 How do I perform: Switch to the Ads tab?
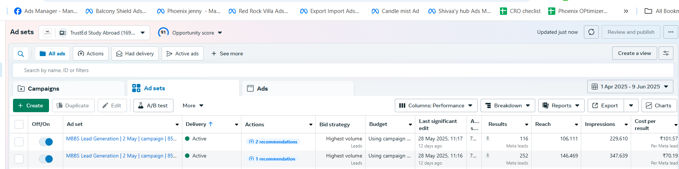(298, 88)
